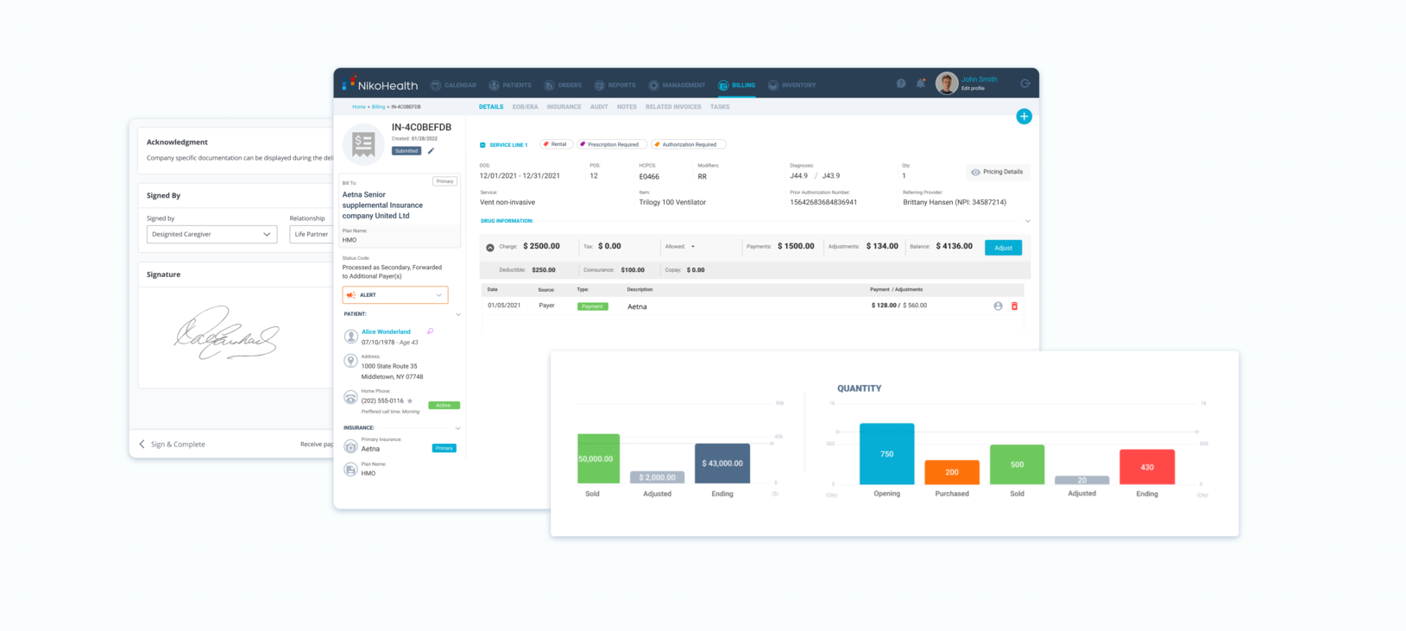Click the pencil edit icon beside Submitted
Image resolution: width=1406 pixels, height=631 pixels.
tap(431, 151)
